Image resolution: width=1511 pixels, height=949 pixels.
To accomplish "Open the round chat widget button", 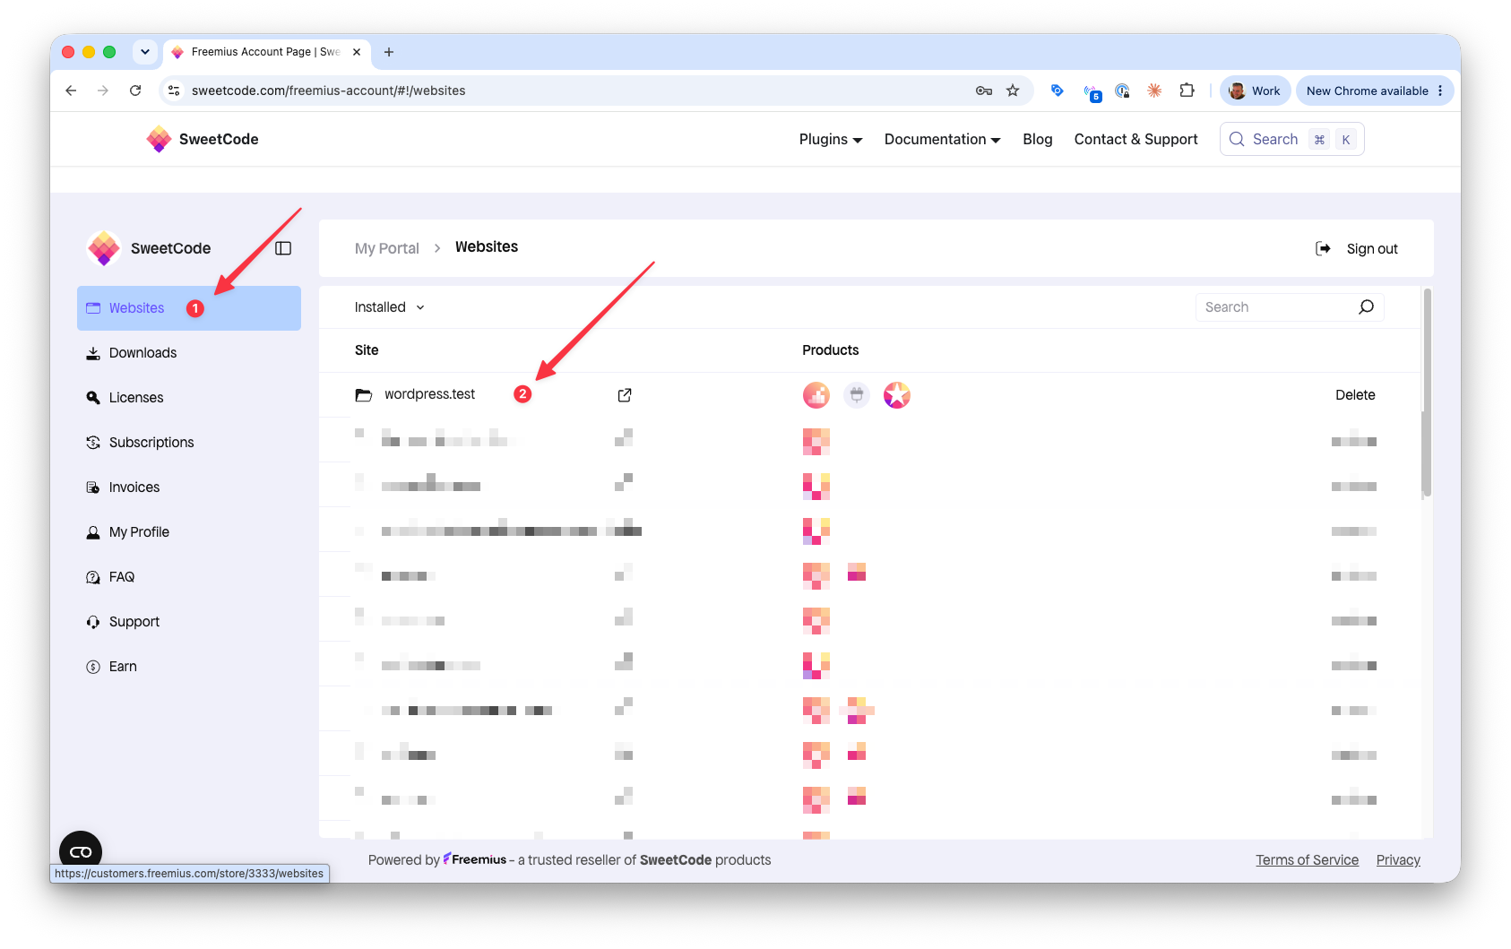I will click(x=81, y=852).
